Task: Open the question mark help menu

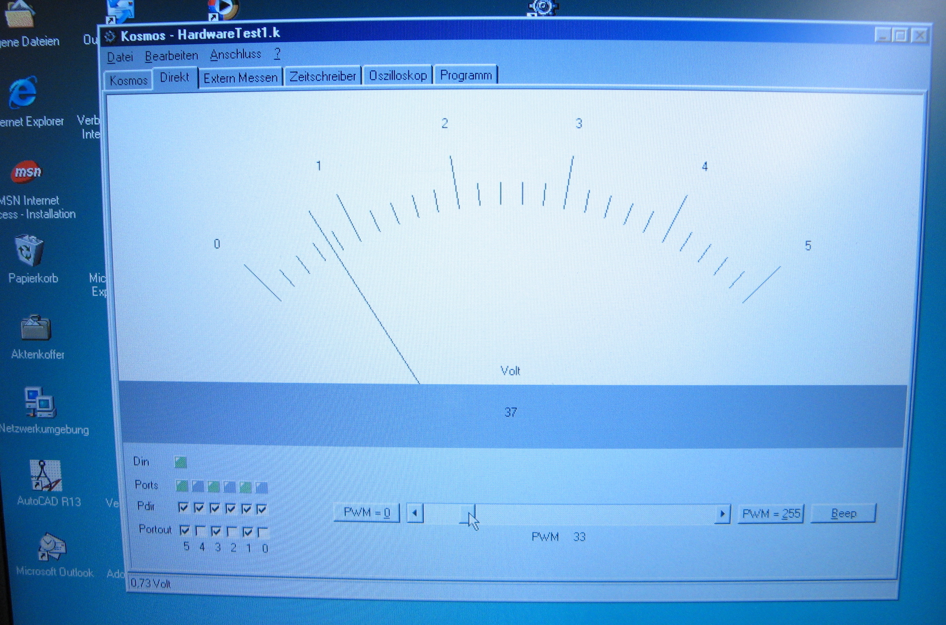Action: (277, 53)
